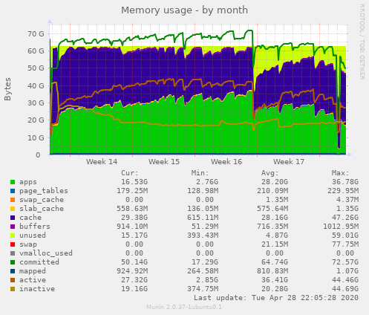Click the cache current value 29.38G
The image size is (369, 315).
[134, 218]
